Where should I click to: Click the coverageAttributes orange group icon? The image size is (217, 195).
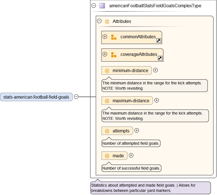[114, 55]
